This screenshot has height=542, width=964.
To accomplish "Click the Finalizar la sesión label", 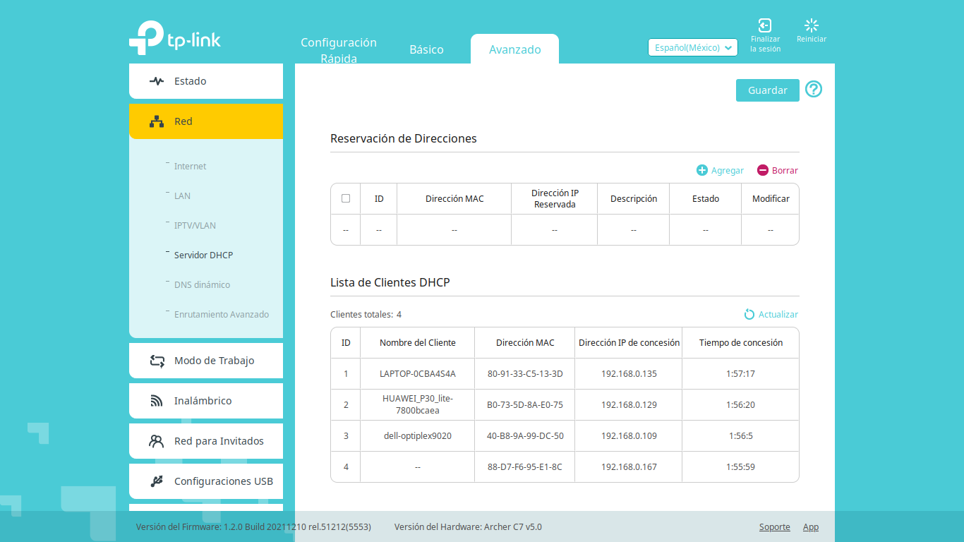I will (765, 44).
